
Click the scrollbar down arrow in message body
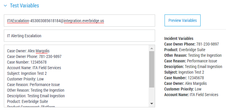tap(152, 103)
